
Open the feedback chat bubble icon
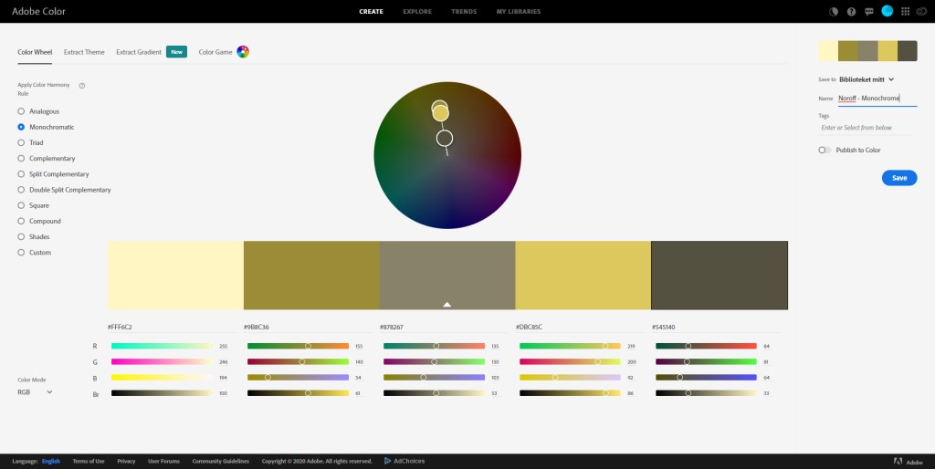[x=868, y=12]
